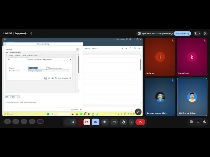Open hamburger menu of Choose Activity dialog

(x=5, y=44)
